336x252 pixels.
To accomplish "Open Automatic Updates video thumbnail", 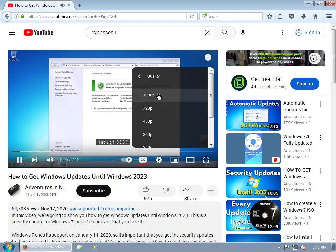I will (253, 115).
